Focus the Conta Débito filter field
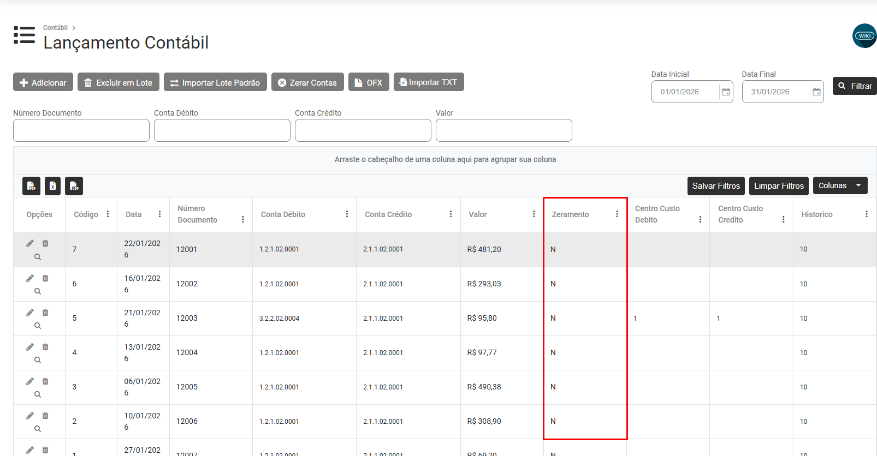Image resolution: width=877 pixels, height=456 pixels. 222,130
